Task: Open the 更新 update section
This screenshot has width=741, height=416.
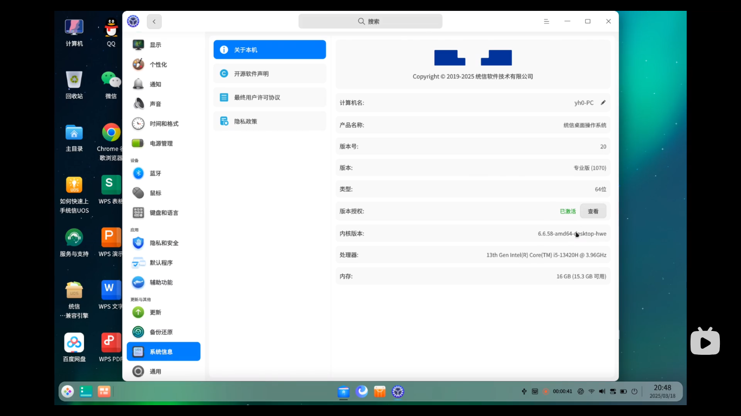Action: pos(163,313)
